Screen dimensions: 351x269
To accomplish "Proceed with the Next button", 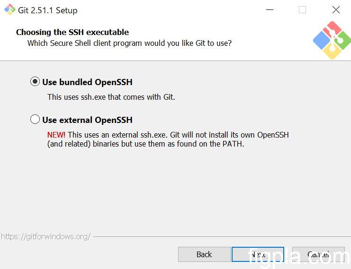I will (x=258, y=254).
